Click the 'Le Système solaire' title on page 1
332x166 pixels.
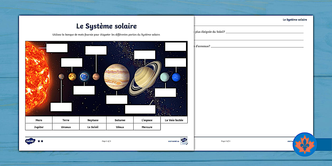click(x=106, y=26)
